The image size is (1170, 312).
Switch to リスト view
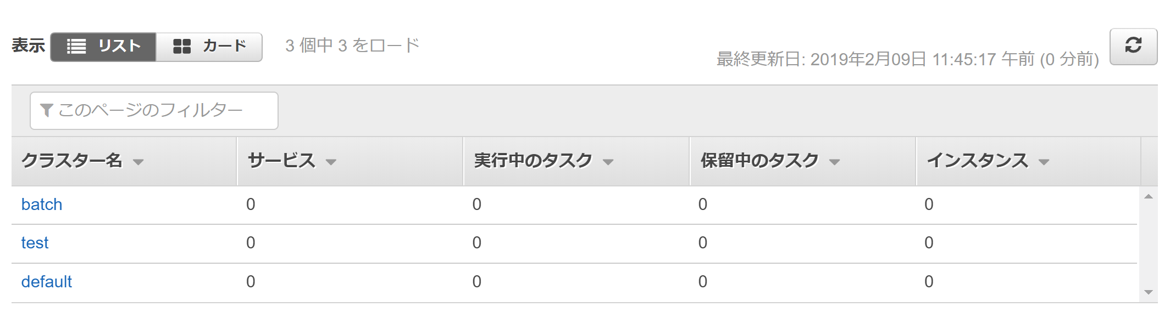[x=103, y=47]
